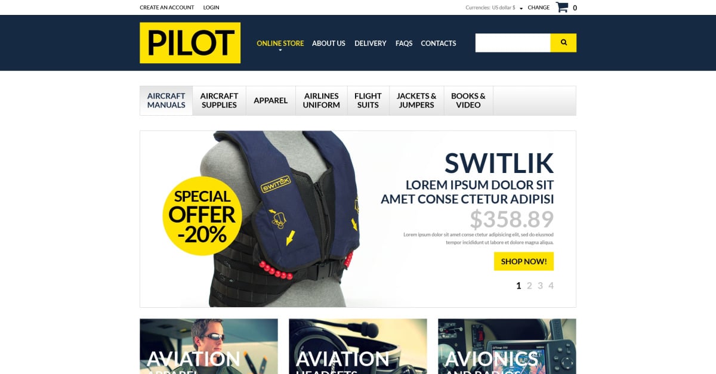
Task: Select the Aircraft Supplies category tab
Action: [x=219, y=100]
